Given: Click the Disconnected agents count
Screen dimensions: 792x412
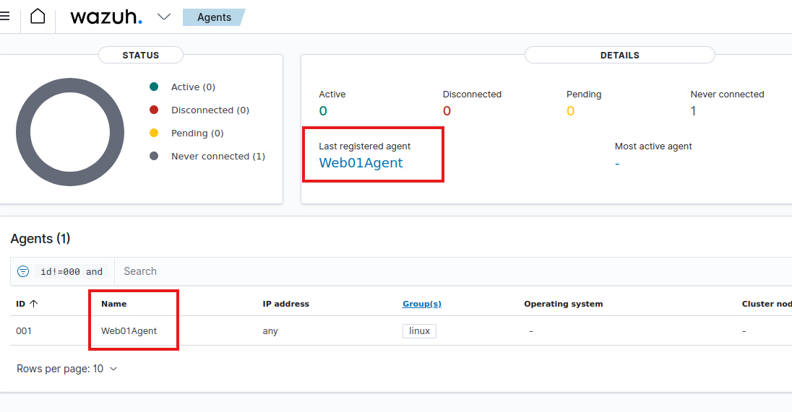Looking at the screenshot, I should pos(447,111).
